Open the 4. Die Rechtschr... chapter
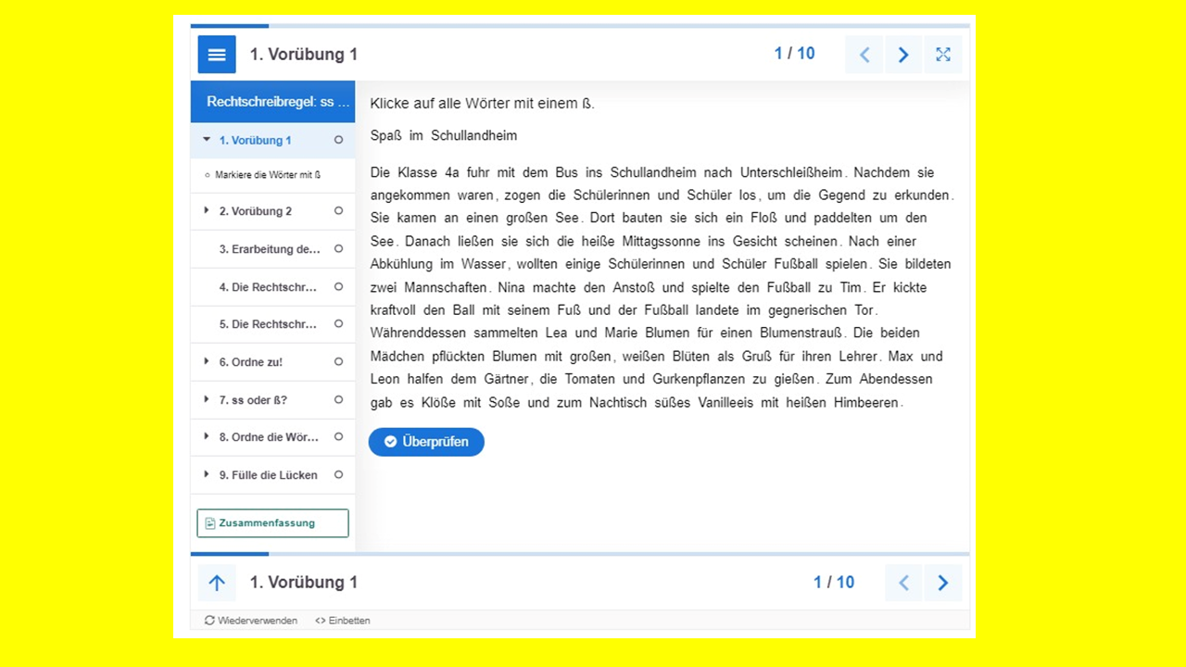 (x=268, y=287)
